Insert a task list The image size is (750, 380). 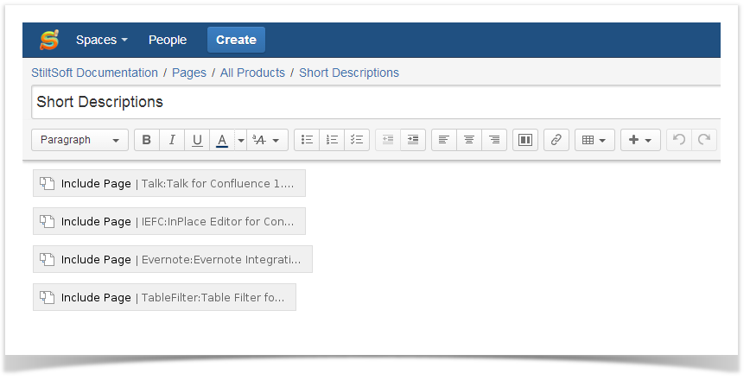click(x=357, y=140)
